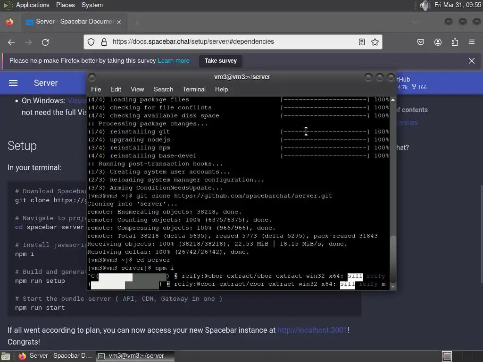Click the GitHub forks count 166
Image resolution: width=483 pixels, height=362 pixels.
tap(419, 87)
